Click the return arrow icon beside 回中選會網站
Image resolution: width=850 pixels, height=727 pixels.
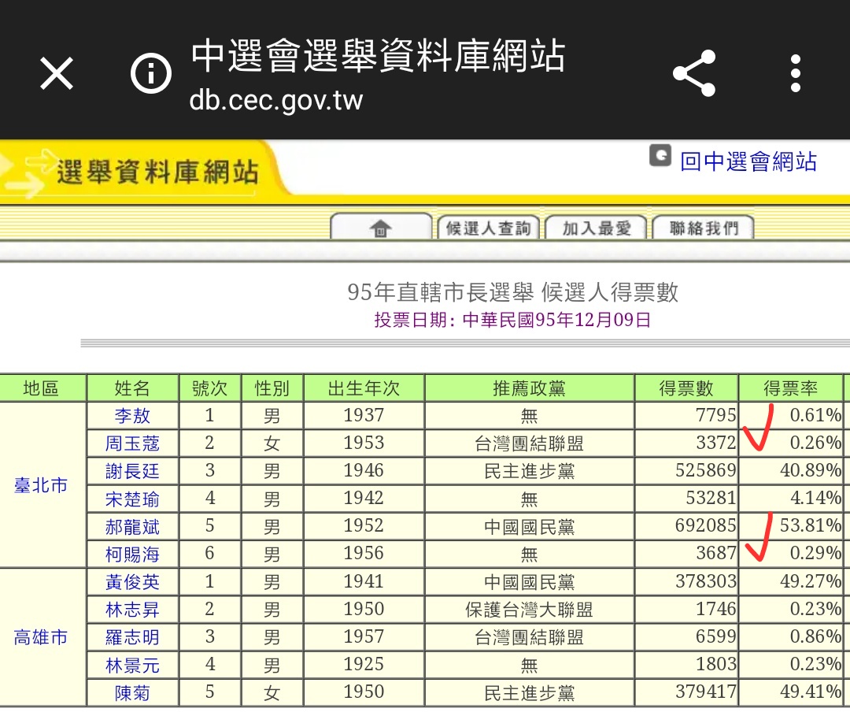[660, 156]
